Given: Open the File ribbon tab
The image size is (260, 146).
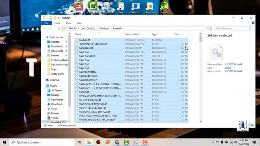Looking at the screenshot, I should [46, 23].
